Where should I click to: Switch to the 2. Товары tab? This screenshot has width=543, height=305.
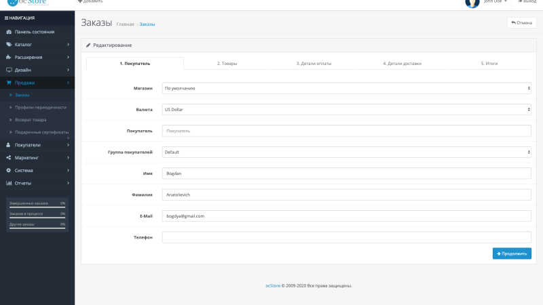227,64
